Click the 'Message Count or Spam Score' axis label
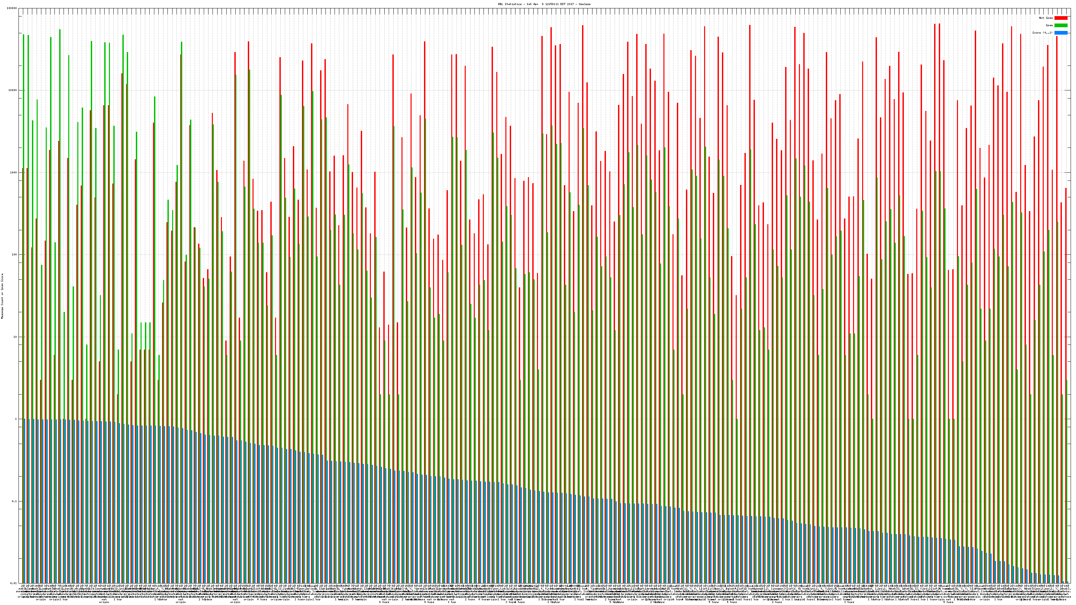Image resolution: width=1076 pixels, height=605 pixels. 2,296
